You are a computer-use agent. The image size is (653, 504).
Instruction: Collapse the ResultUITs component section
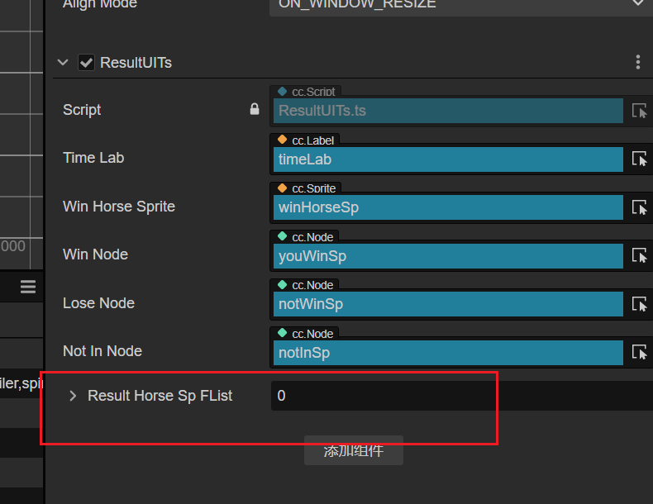63,63
